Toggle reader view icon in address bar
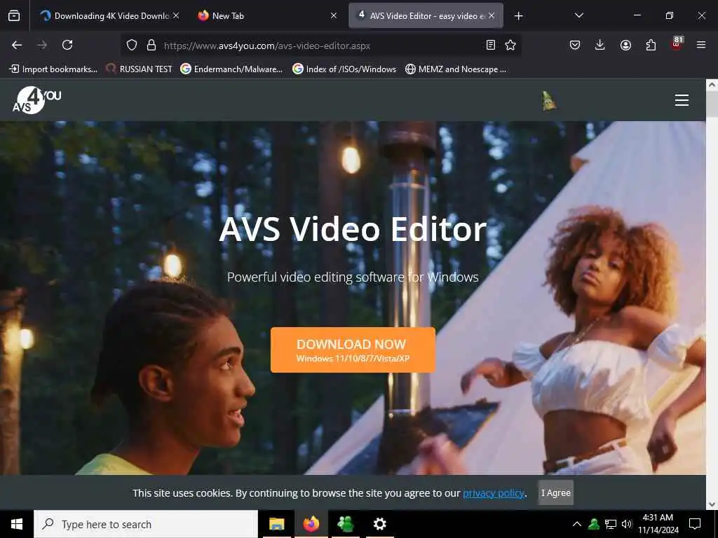 coord(490,45)
